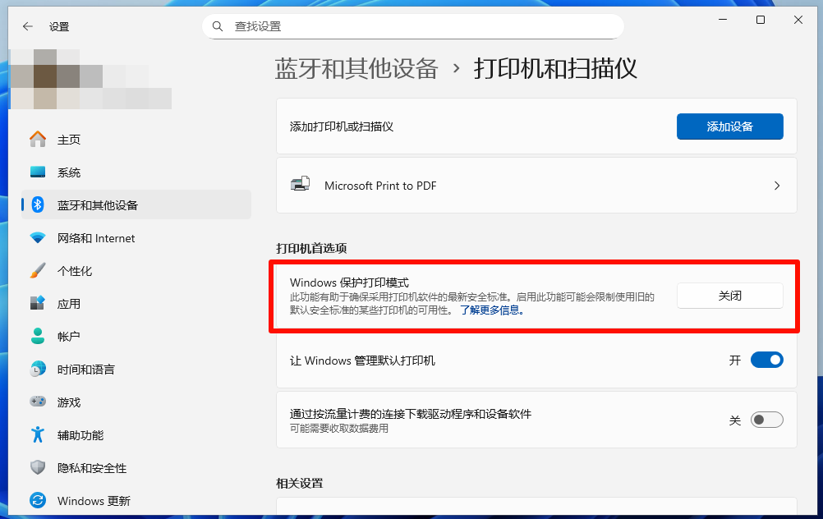Open 个性化 settings
This screenshot has width=823, height=519.
click(x=136, y=271)
